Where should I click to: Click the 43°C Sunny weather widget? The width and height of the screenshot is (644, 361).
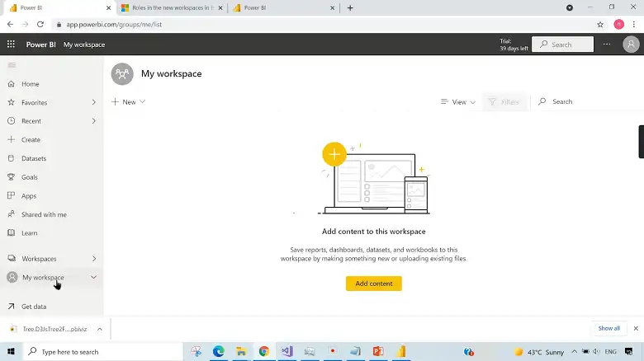point(539,352)
